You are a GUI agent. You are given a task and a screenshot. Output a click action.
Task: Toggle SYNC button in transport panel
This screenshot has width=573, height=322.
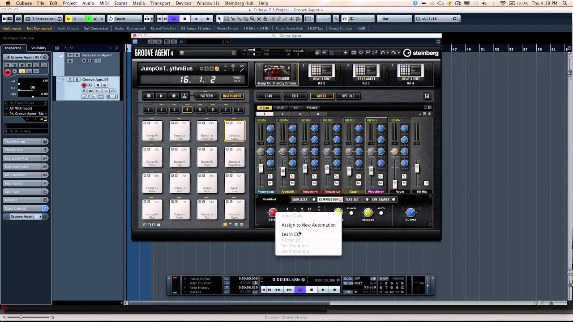point(348,292)
